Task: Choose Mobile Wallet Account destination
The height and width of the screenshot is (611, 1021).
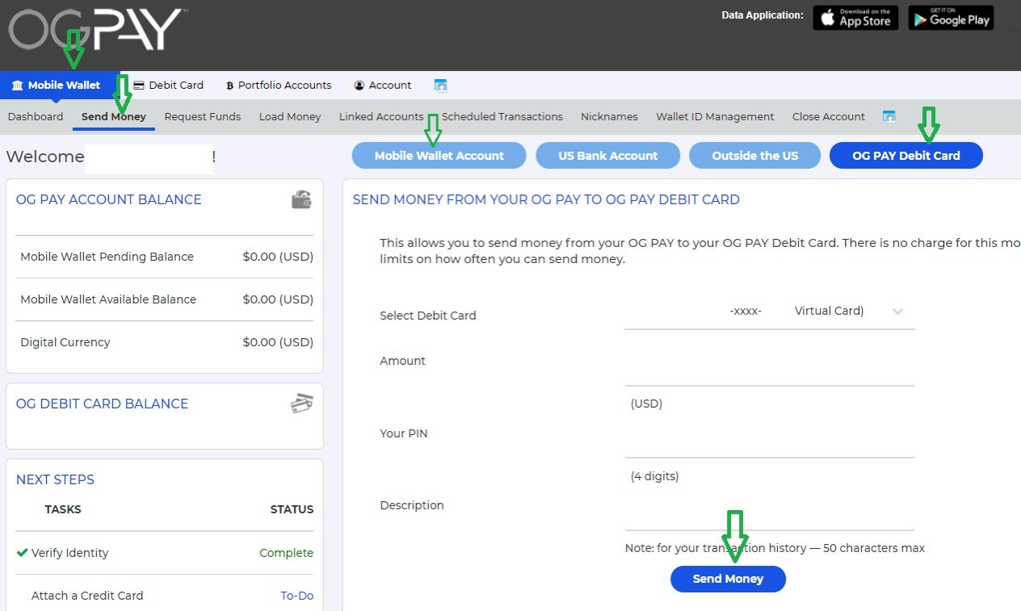Action: pyautogui.click(x=439, y=156)
